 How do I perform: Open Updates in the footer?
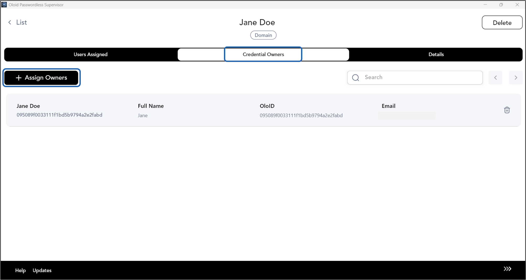[x=42, y=270]
